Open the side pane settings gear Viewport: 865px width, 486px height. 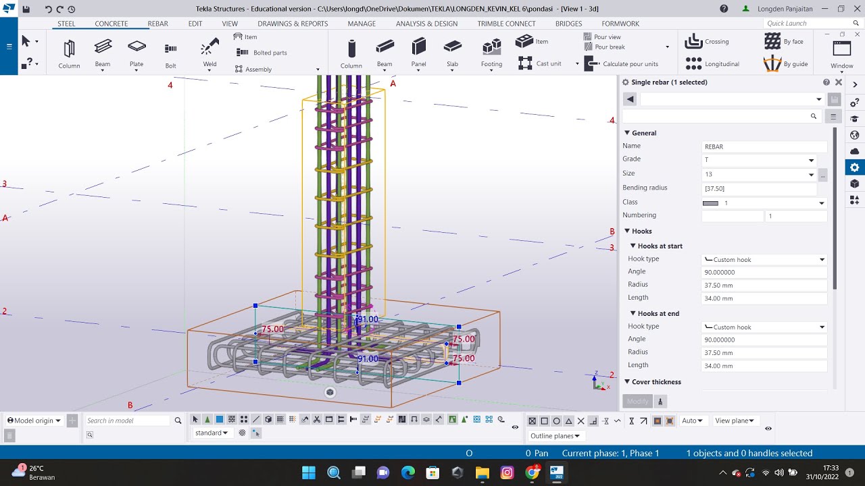click(x=854, y=167)
